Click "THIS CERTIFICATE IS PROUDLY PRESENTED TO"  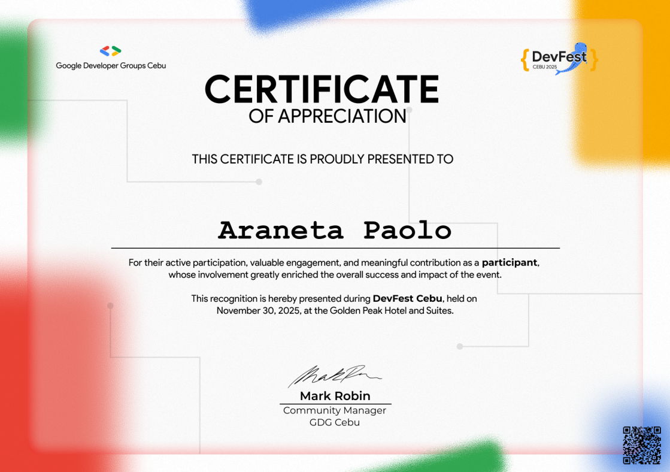(322, 159)
